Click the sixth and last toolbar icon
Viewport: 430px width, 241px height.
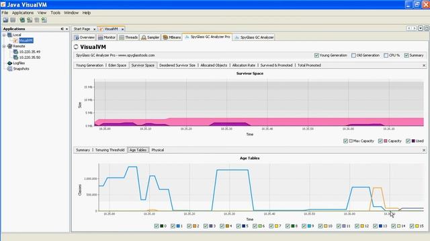(x=44, y=20)
